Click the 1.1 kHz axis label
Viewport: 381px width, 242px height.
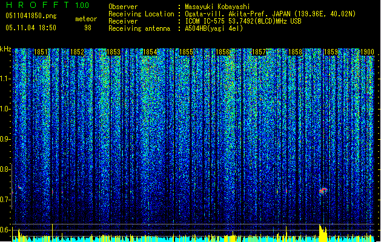pos(5,79)
